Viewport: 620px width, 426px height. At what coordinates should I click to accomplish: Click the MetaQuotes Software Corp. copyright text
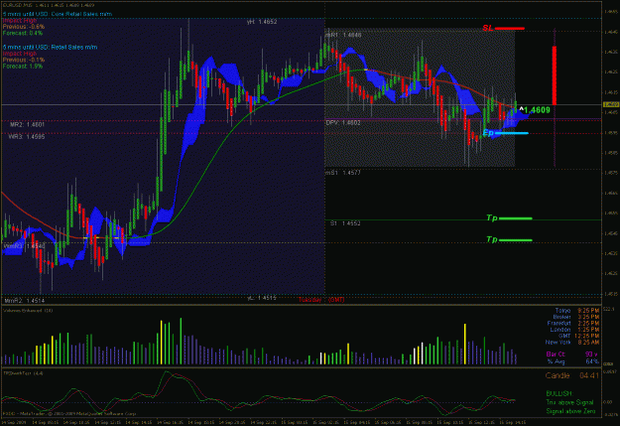click(x=69, y=414)
